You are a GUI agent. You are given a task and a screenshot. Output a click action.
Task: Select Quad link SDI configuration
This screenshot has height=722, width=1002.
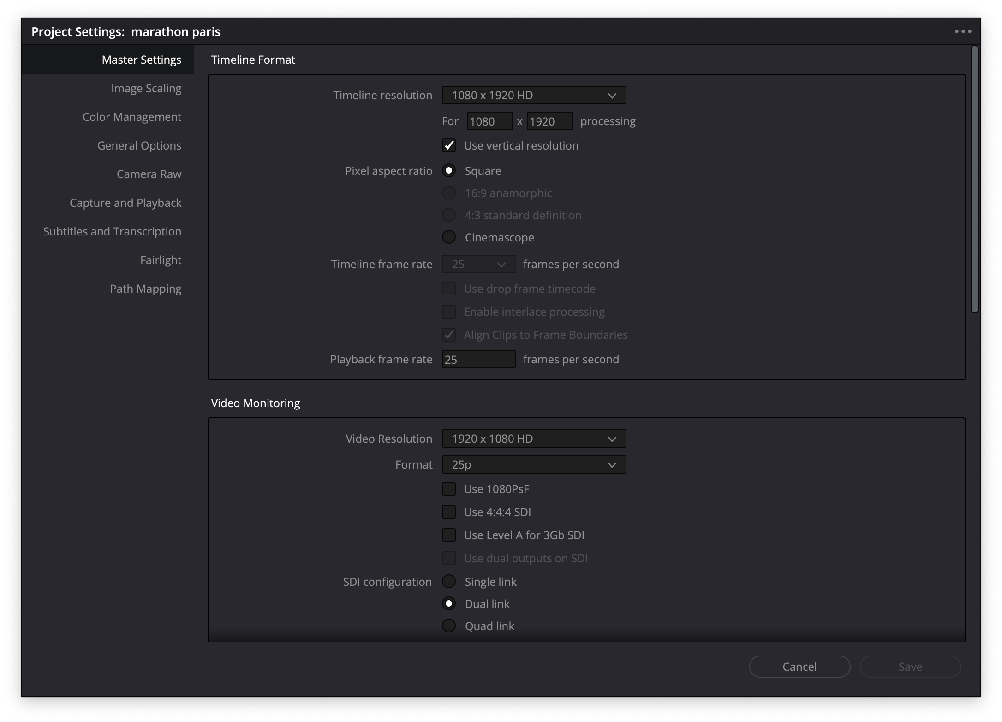(x=449, y=626)
